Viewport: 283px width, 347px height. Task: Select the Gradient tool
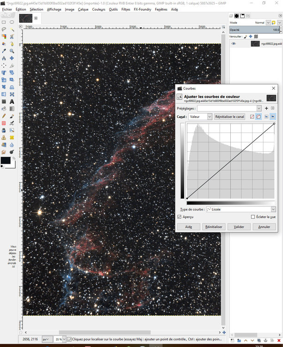point(12,109)
